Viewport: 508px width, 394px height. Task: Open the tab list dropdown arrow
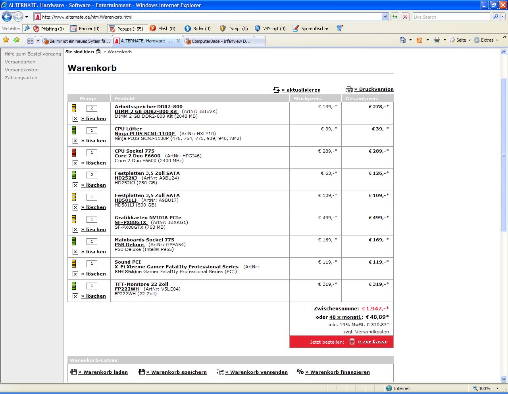[38, 41]
